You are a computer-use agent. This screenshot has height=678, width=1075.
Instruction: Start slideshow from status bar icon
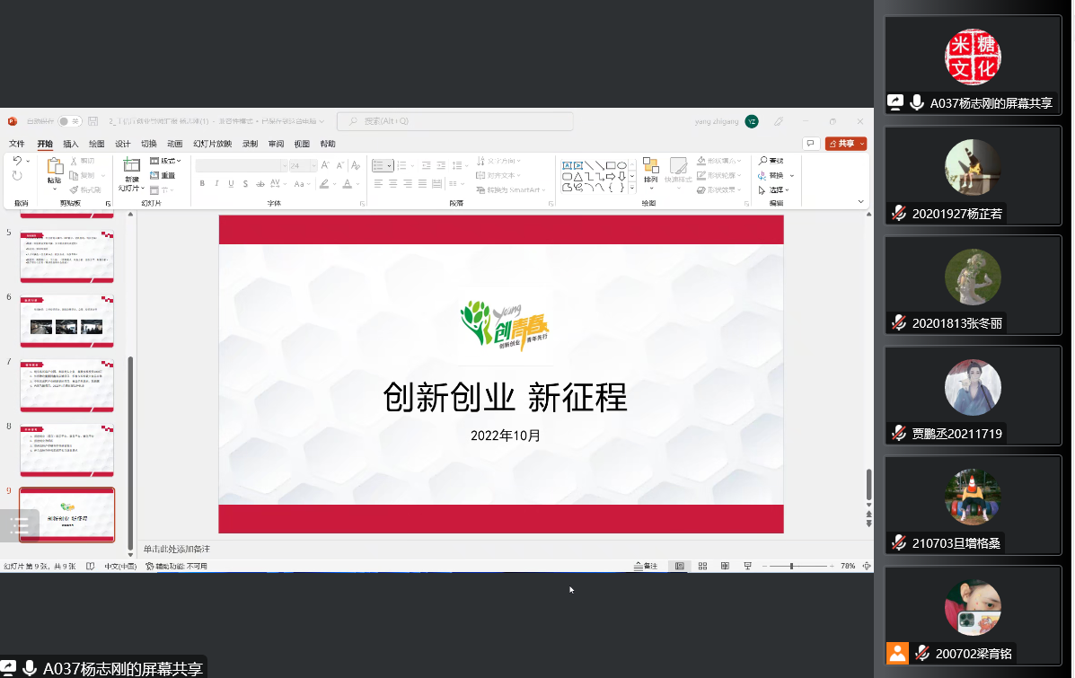[x=747, y=567]
